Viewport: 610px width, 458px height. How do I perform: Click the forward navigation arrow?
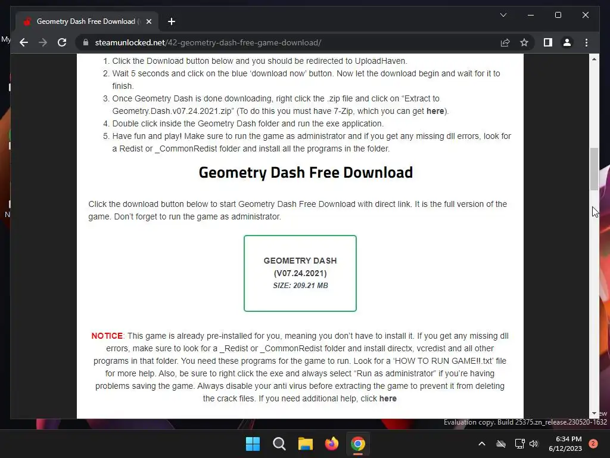pos(43,42)
